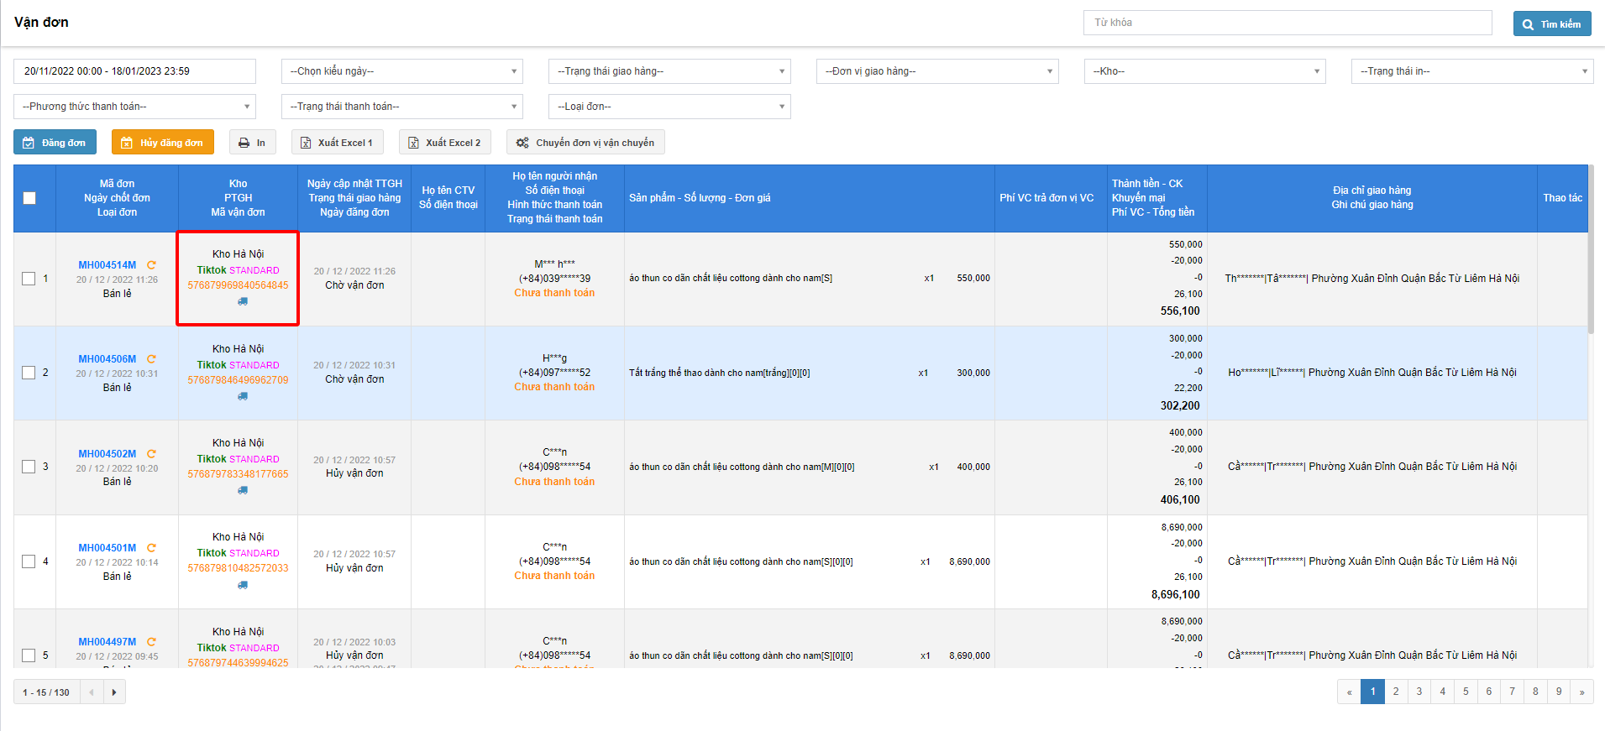Click refresh icon beside order MH004506M

(151, 359)
